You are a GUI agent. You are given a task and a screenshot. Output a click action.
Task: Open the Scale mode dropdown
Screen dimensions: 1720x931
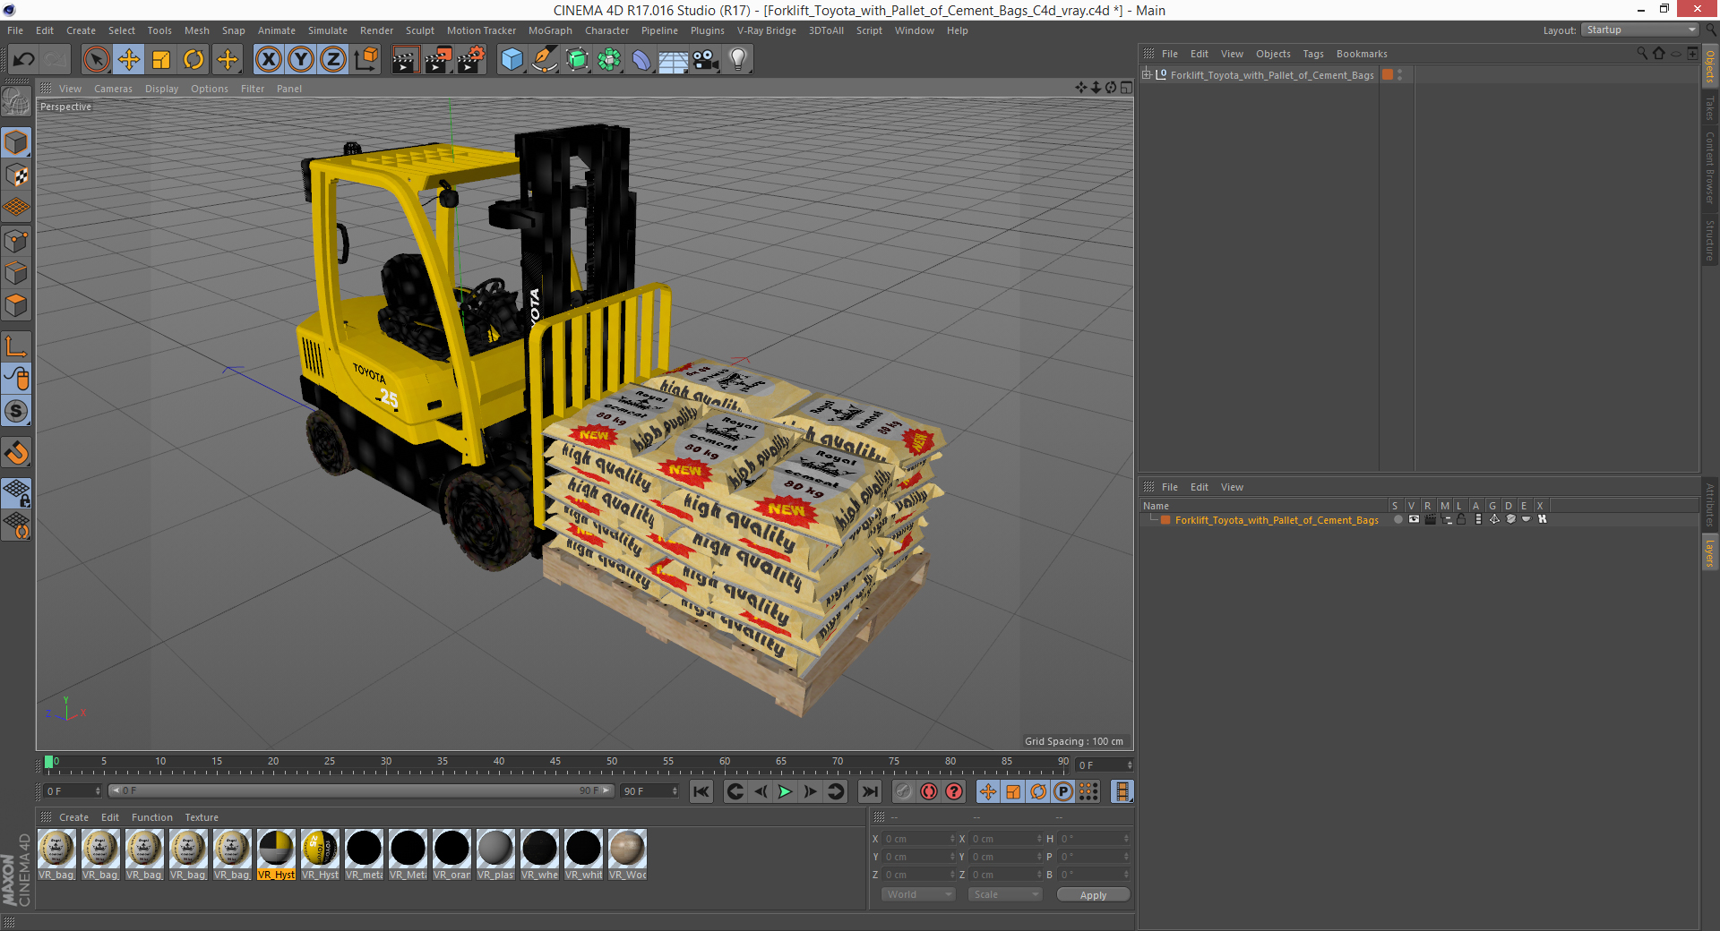coord(1005,894)
